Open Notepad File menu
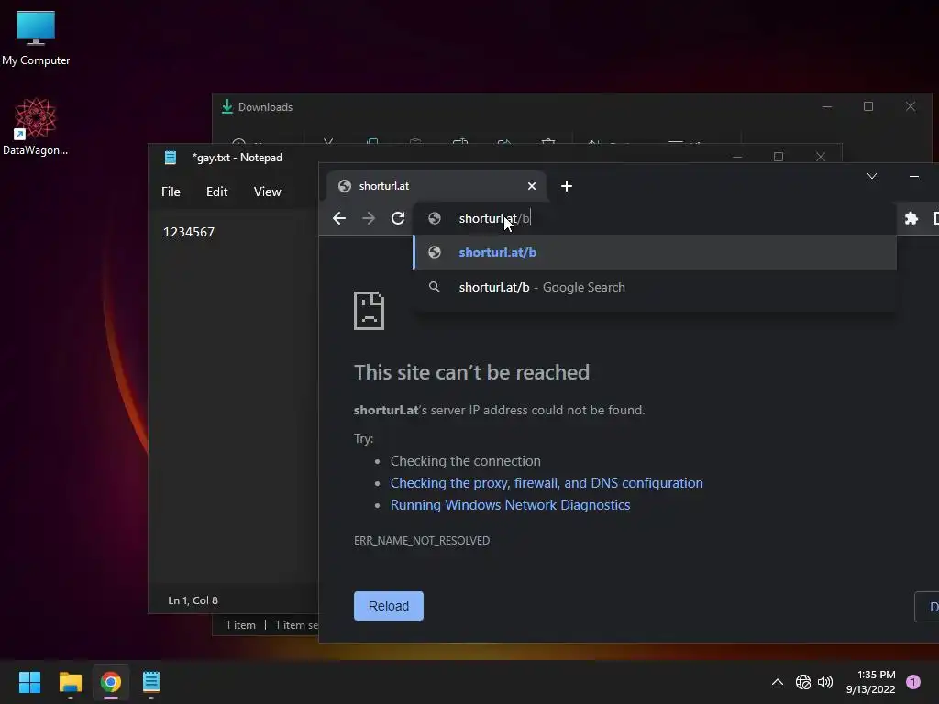The width and height of the screenshot is (939, 704). pyautogui.click(x=171, y=192)
